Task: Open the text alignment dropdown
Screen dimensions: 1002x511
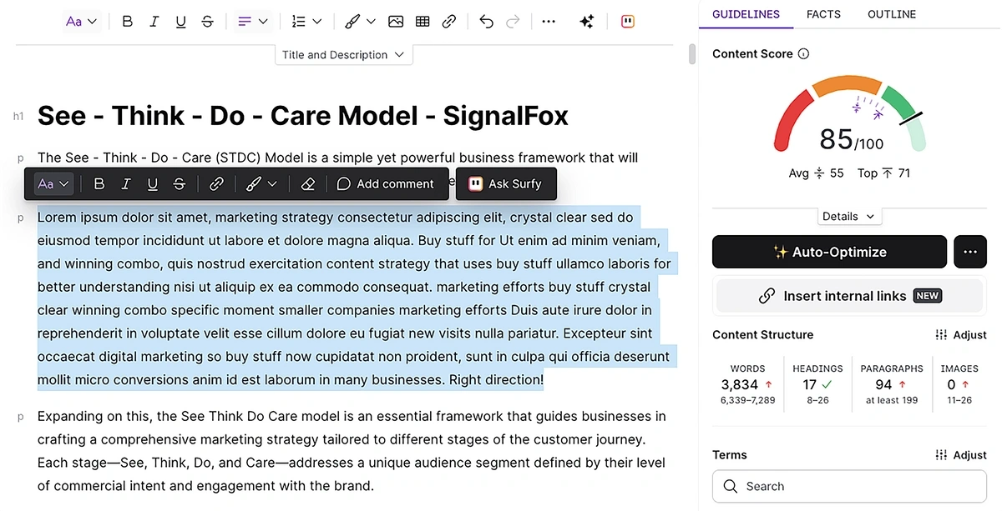Action: [252, 22]
